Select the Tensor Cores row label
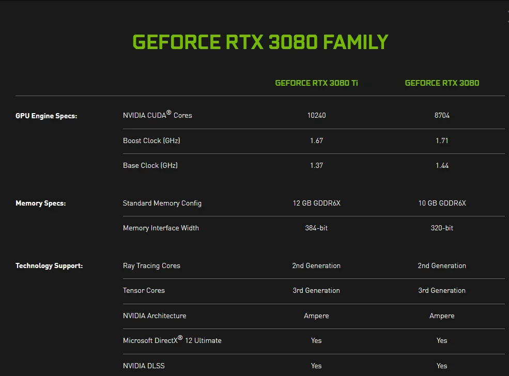 click(144, 290)
